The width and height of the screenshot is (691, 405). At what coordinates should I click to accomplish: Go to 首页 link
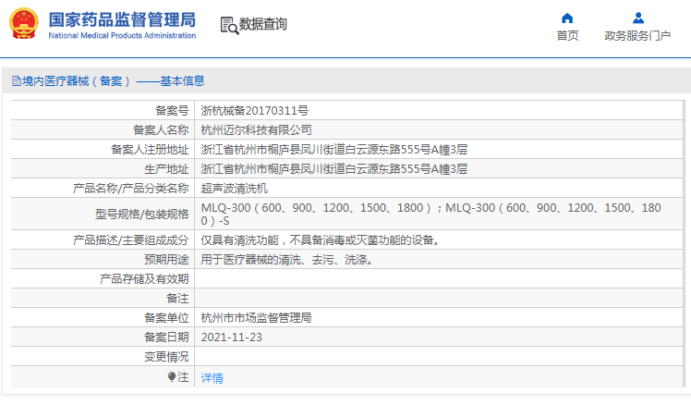pyautogui.click(x=567, y=36)
